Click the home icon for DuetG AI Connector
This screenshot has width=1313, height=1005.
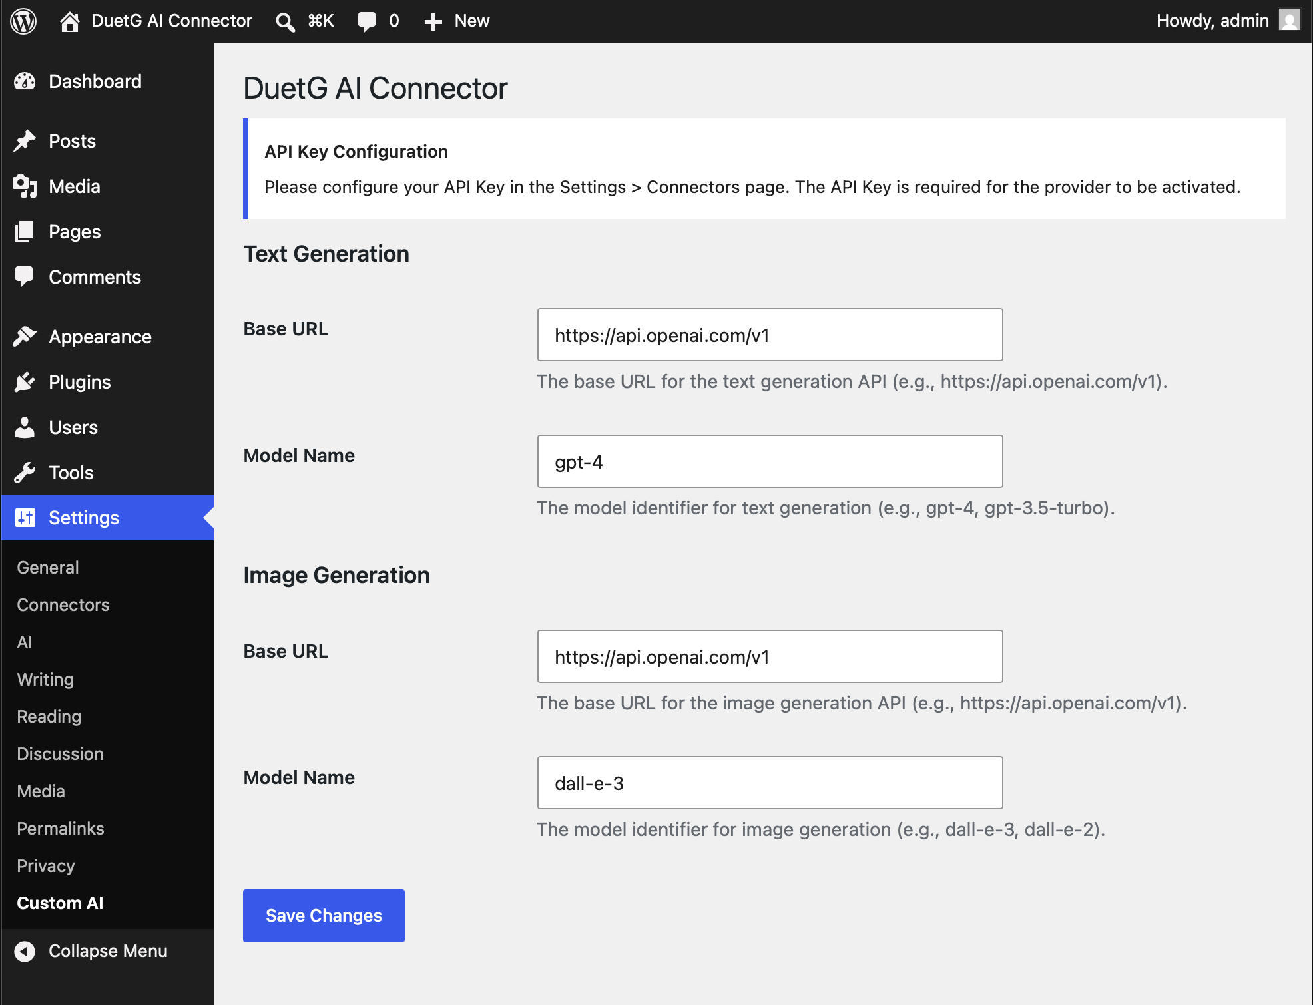(x=69, y=21)
